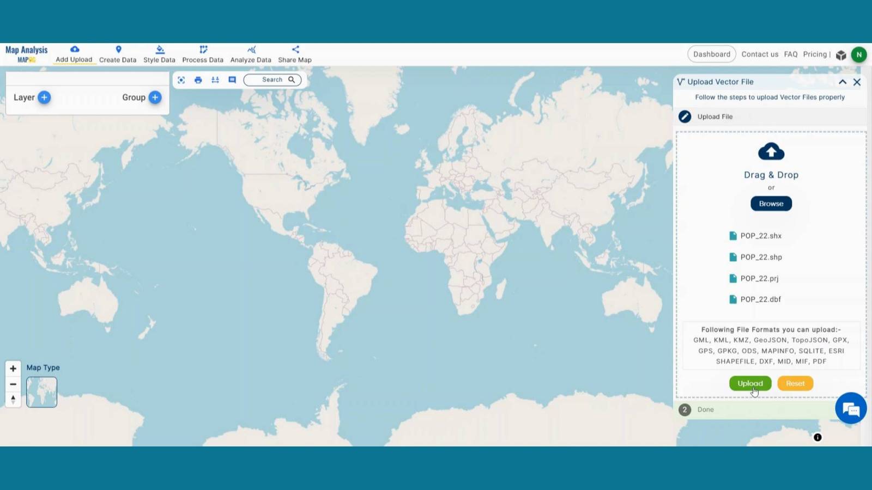Add a new Layer with the plus button

[x=43, y=97]
